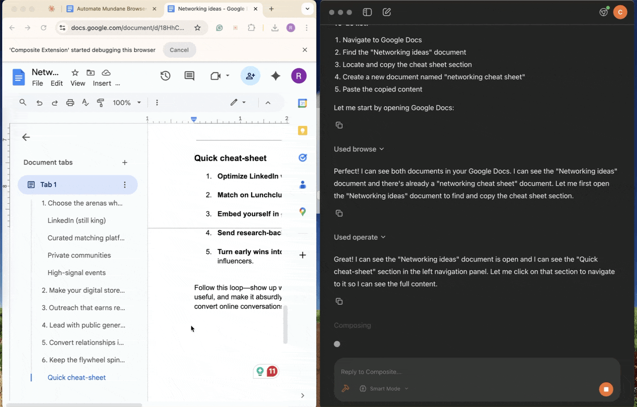This screenshot has width=637, height=407.
Task: Open Chrome downloads icon
Action: [275, 28]
